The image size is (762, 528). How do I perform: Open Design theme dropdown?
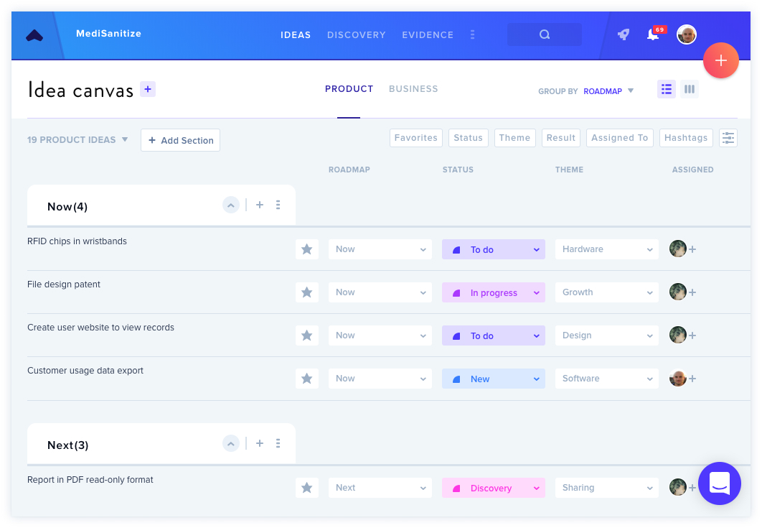coord(606,335)
